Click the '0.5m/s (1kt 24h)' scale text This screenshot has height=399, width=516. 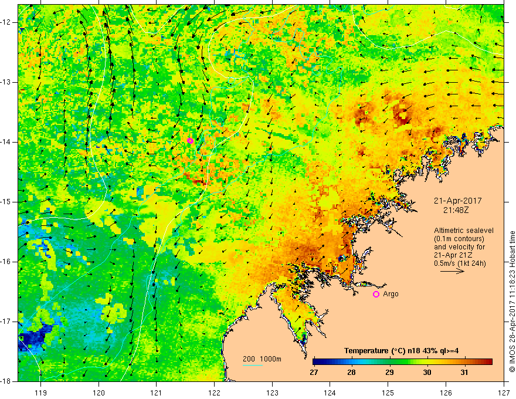click(x=460, y=263)
